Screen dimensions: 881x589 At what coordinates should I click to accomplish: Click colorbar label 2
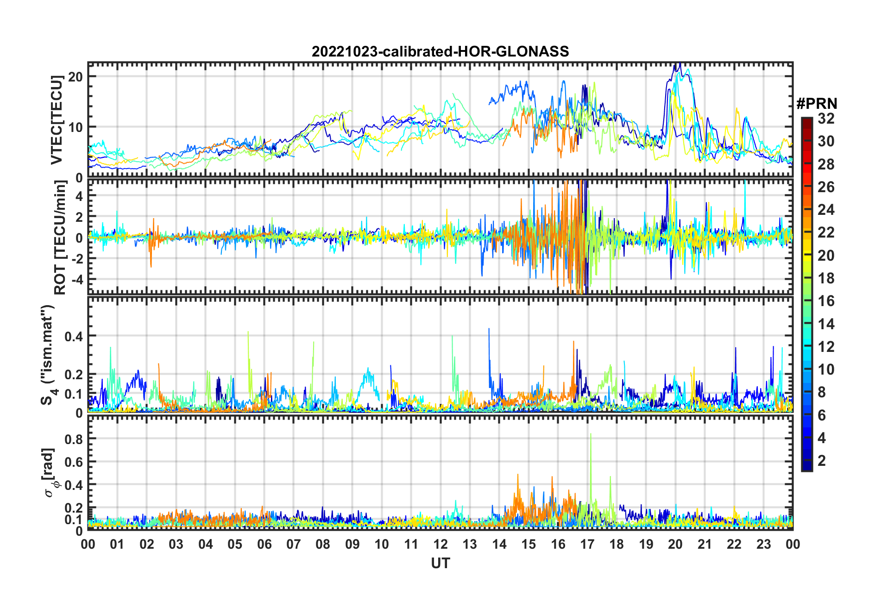coord(822,461)
